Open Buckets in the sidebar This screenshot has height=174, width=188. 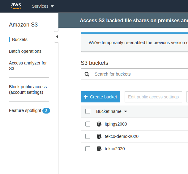pyautogui.click(x=20, y=39)
